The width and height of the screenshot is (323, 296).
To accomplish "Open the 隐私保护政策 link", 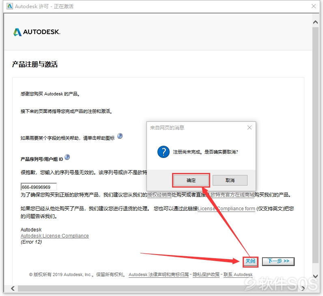I will [x=206, y=274].
